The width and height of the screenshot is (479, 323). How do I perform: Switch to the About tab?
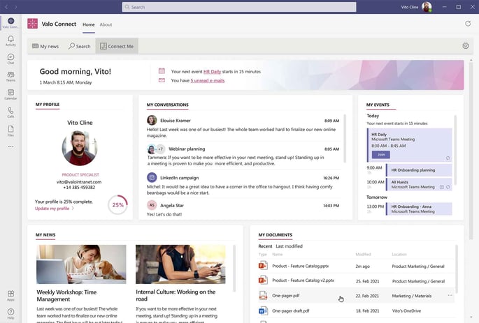(x=106, y=24)
